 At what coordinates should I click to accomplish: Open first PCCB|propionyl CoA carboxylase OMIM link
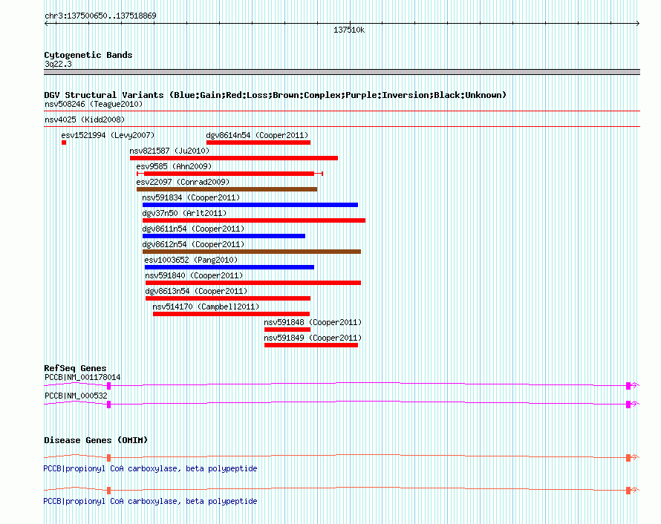[x=150, y=469]
